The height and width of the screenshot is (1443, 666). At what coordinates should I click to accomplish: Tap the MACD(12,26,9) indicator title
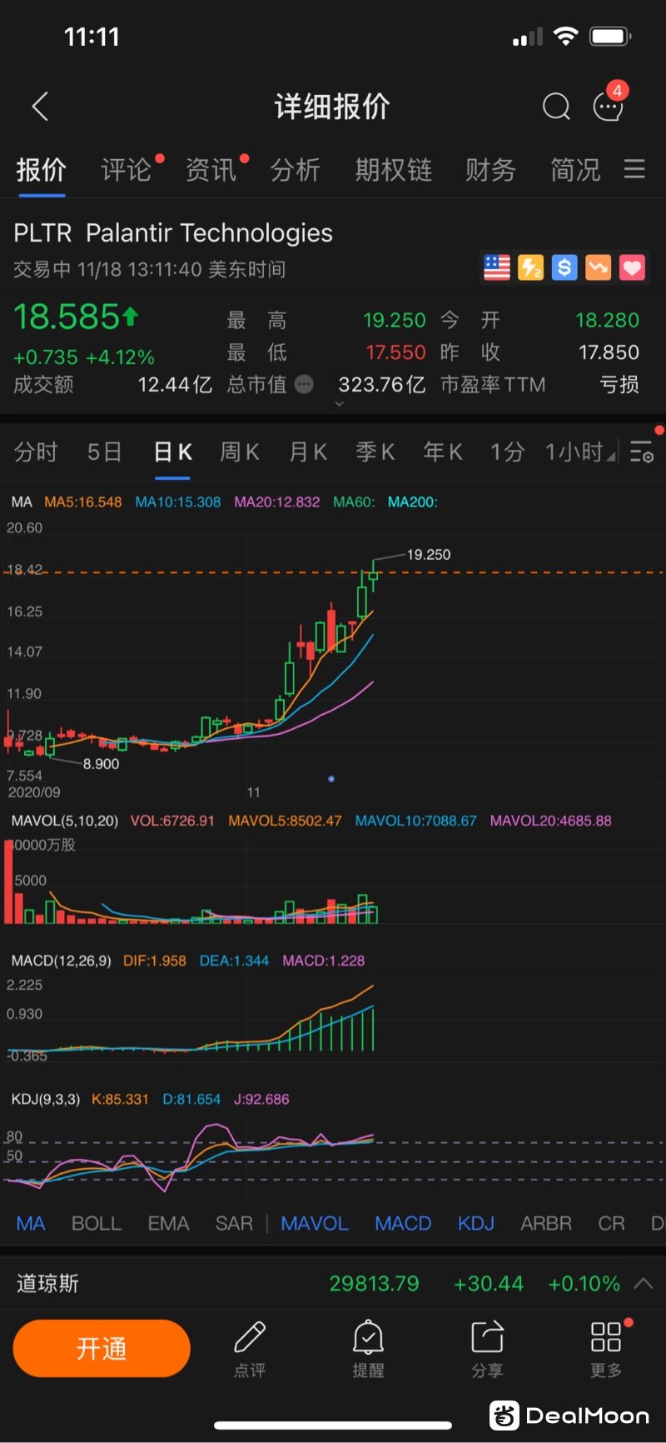click(61, 961)
